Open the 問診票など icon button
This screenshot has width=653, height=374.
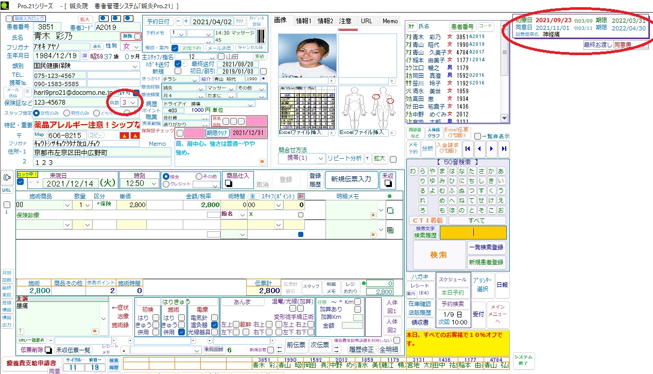pyautogui.click(x=416, y=133)
